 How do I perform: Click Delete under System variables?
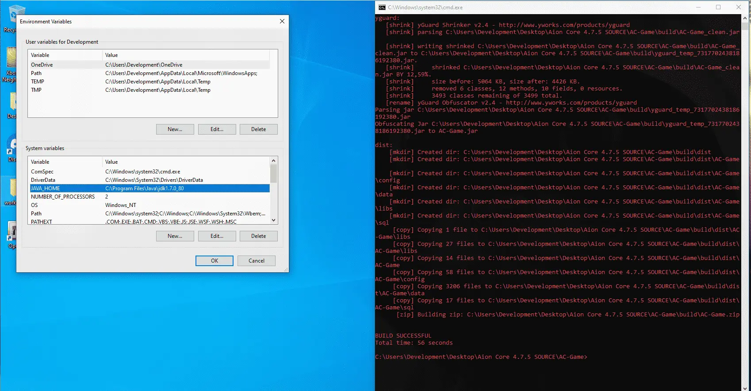pos(259,236)
